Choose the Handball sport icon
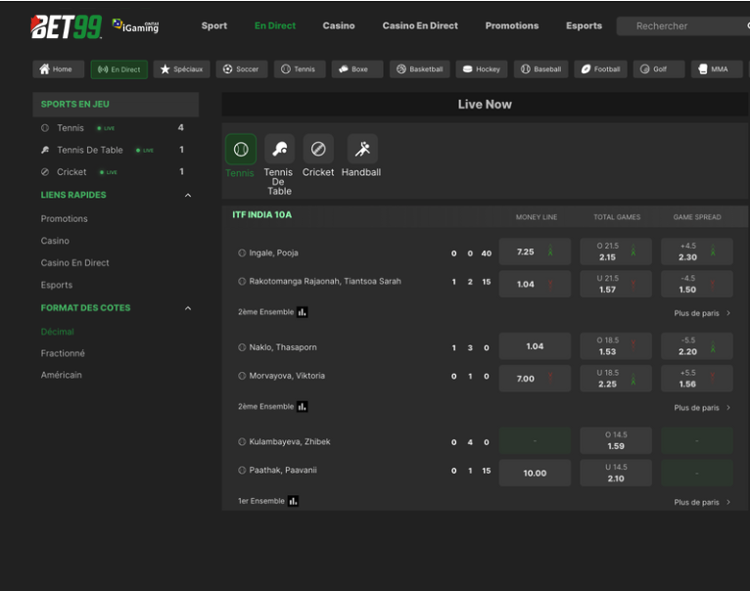750x591 pixels. pyautogui.click(x=362, y=150)
